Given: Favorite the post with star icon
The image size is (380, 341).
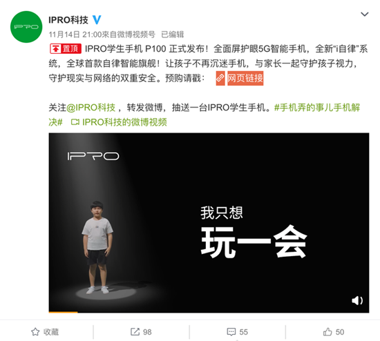Looking at the screenshot, I should [35, 331].
